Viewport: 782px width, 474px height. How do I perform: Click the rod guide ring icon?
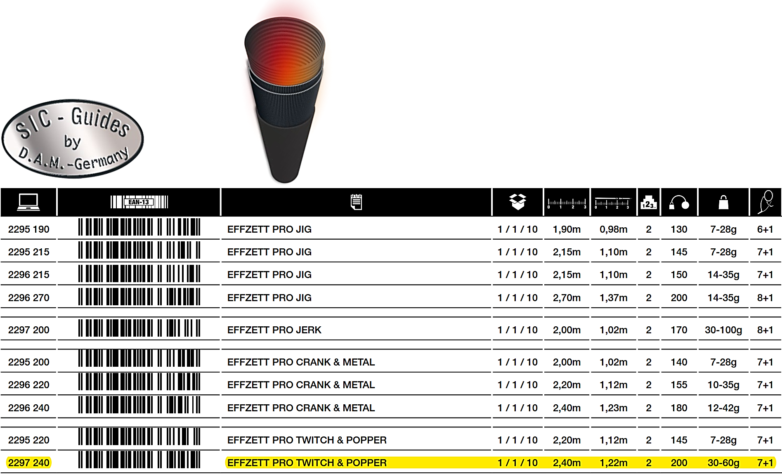[765, 202]
